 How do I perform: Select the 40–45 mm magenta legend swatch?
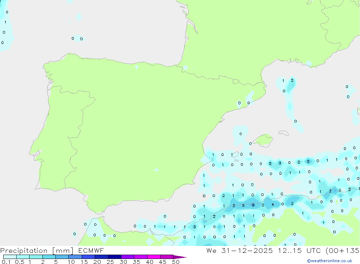(x=154, y=257)
